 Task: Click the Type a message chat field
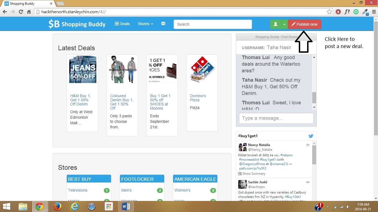[276, 118]
